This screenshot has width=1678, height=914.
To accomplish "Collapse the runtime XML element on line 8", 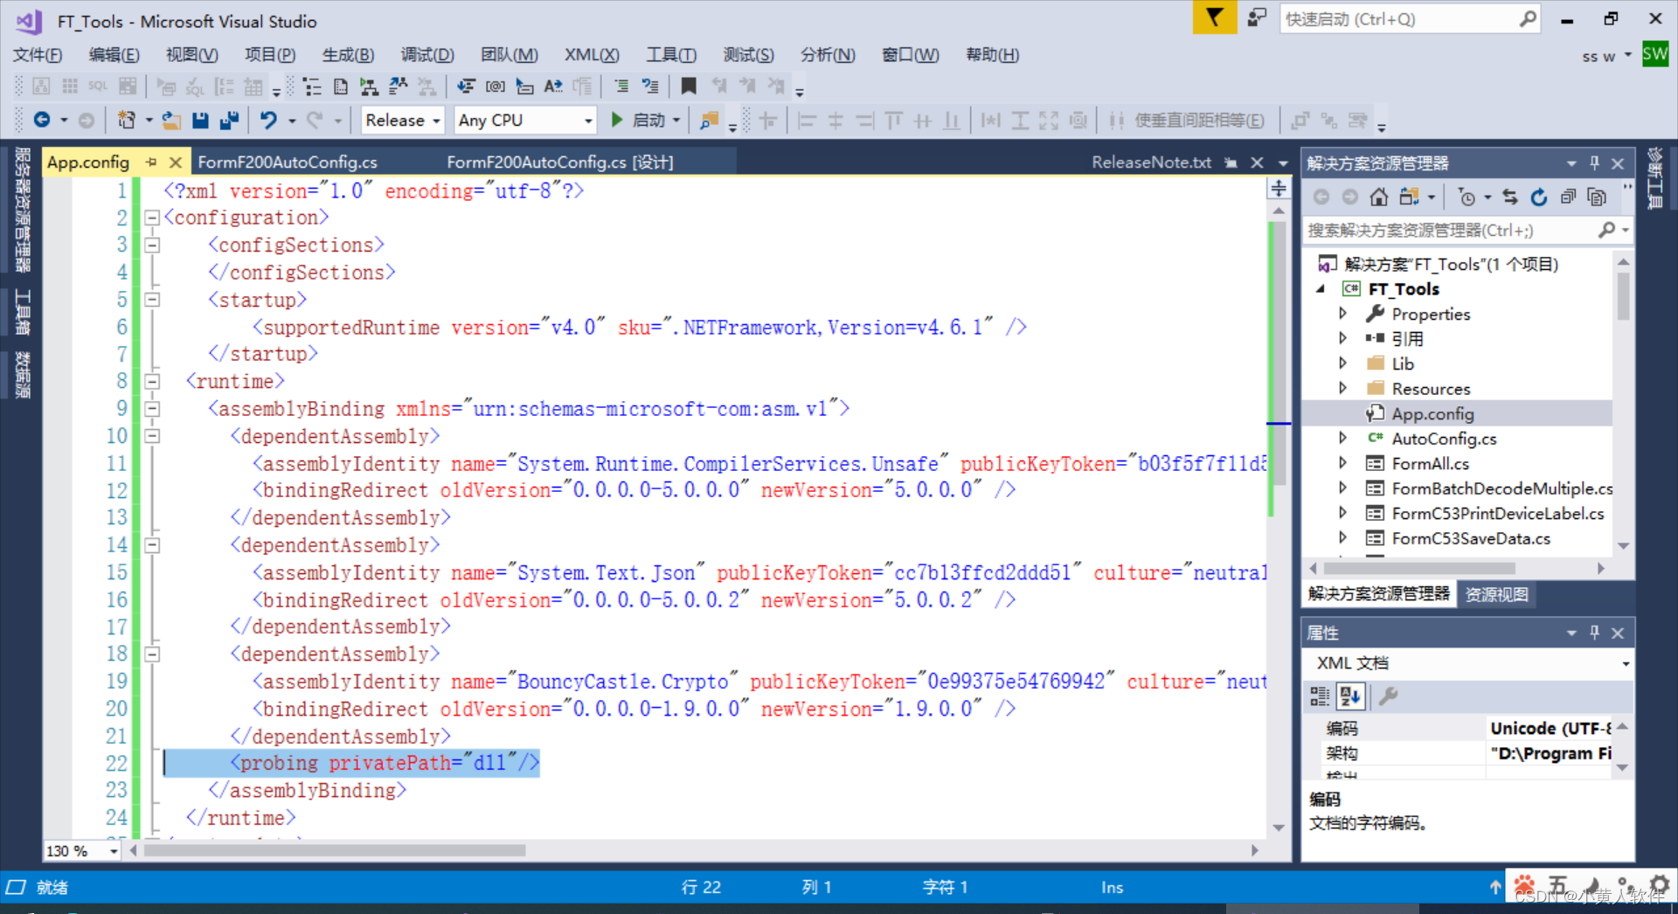I will pyautogui.click(x=152, y=381).
